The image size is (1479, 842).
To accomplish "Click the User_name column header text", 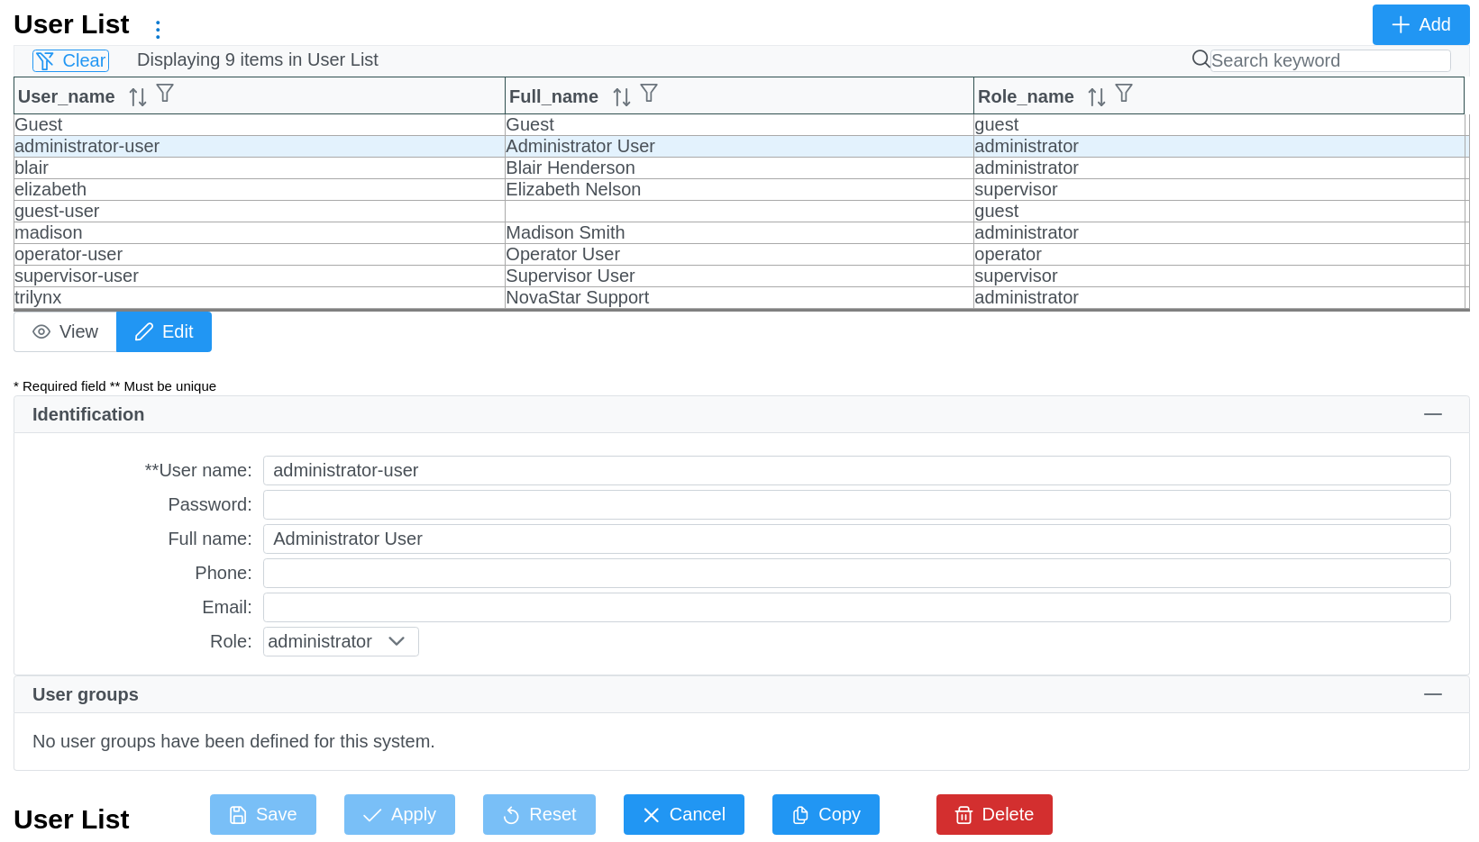I will [67, 96].
